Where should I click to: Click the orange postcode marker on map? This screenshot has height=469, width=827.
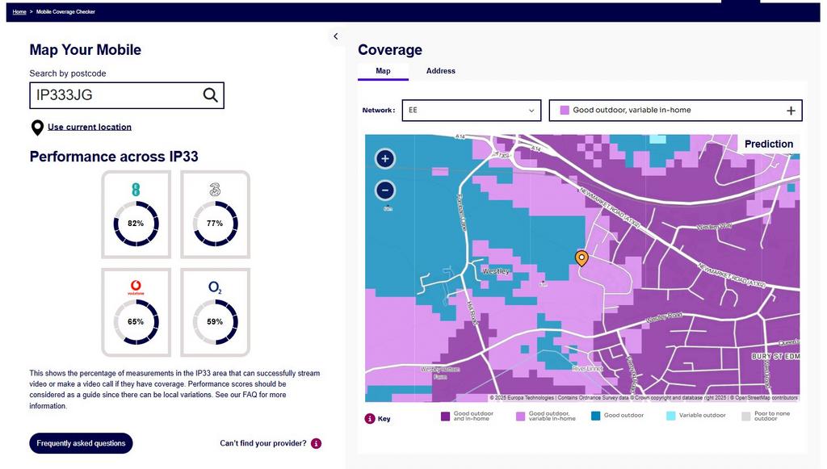pos(581,258)
